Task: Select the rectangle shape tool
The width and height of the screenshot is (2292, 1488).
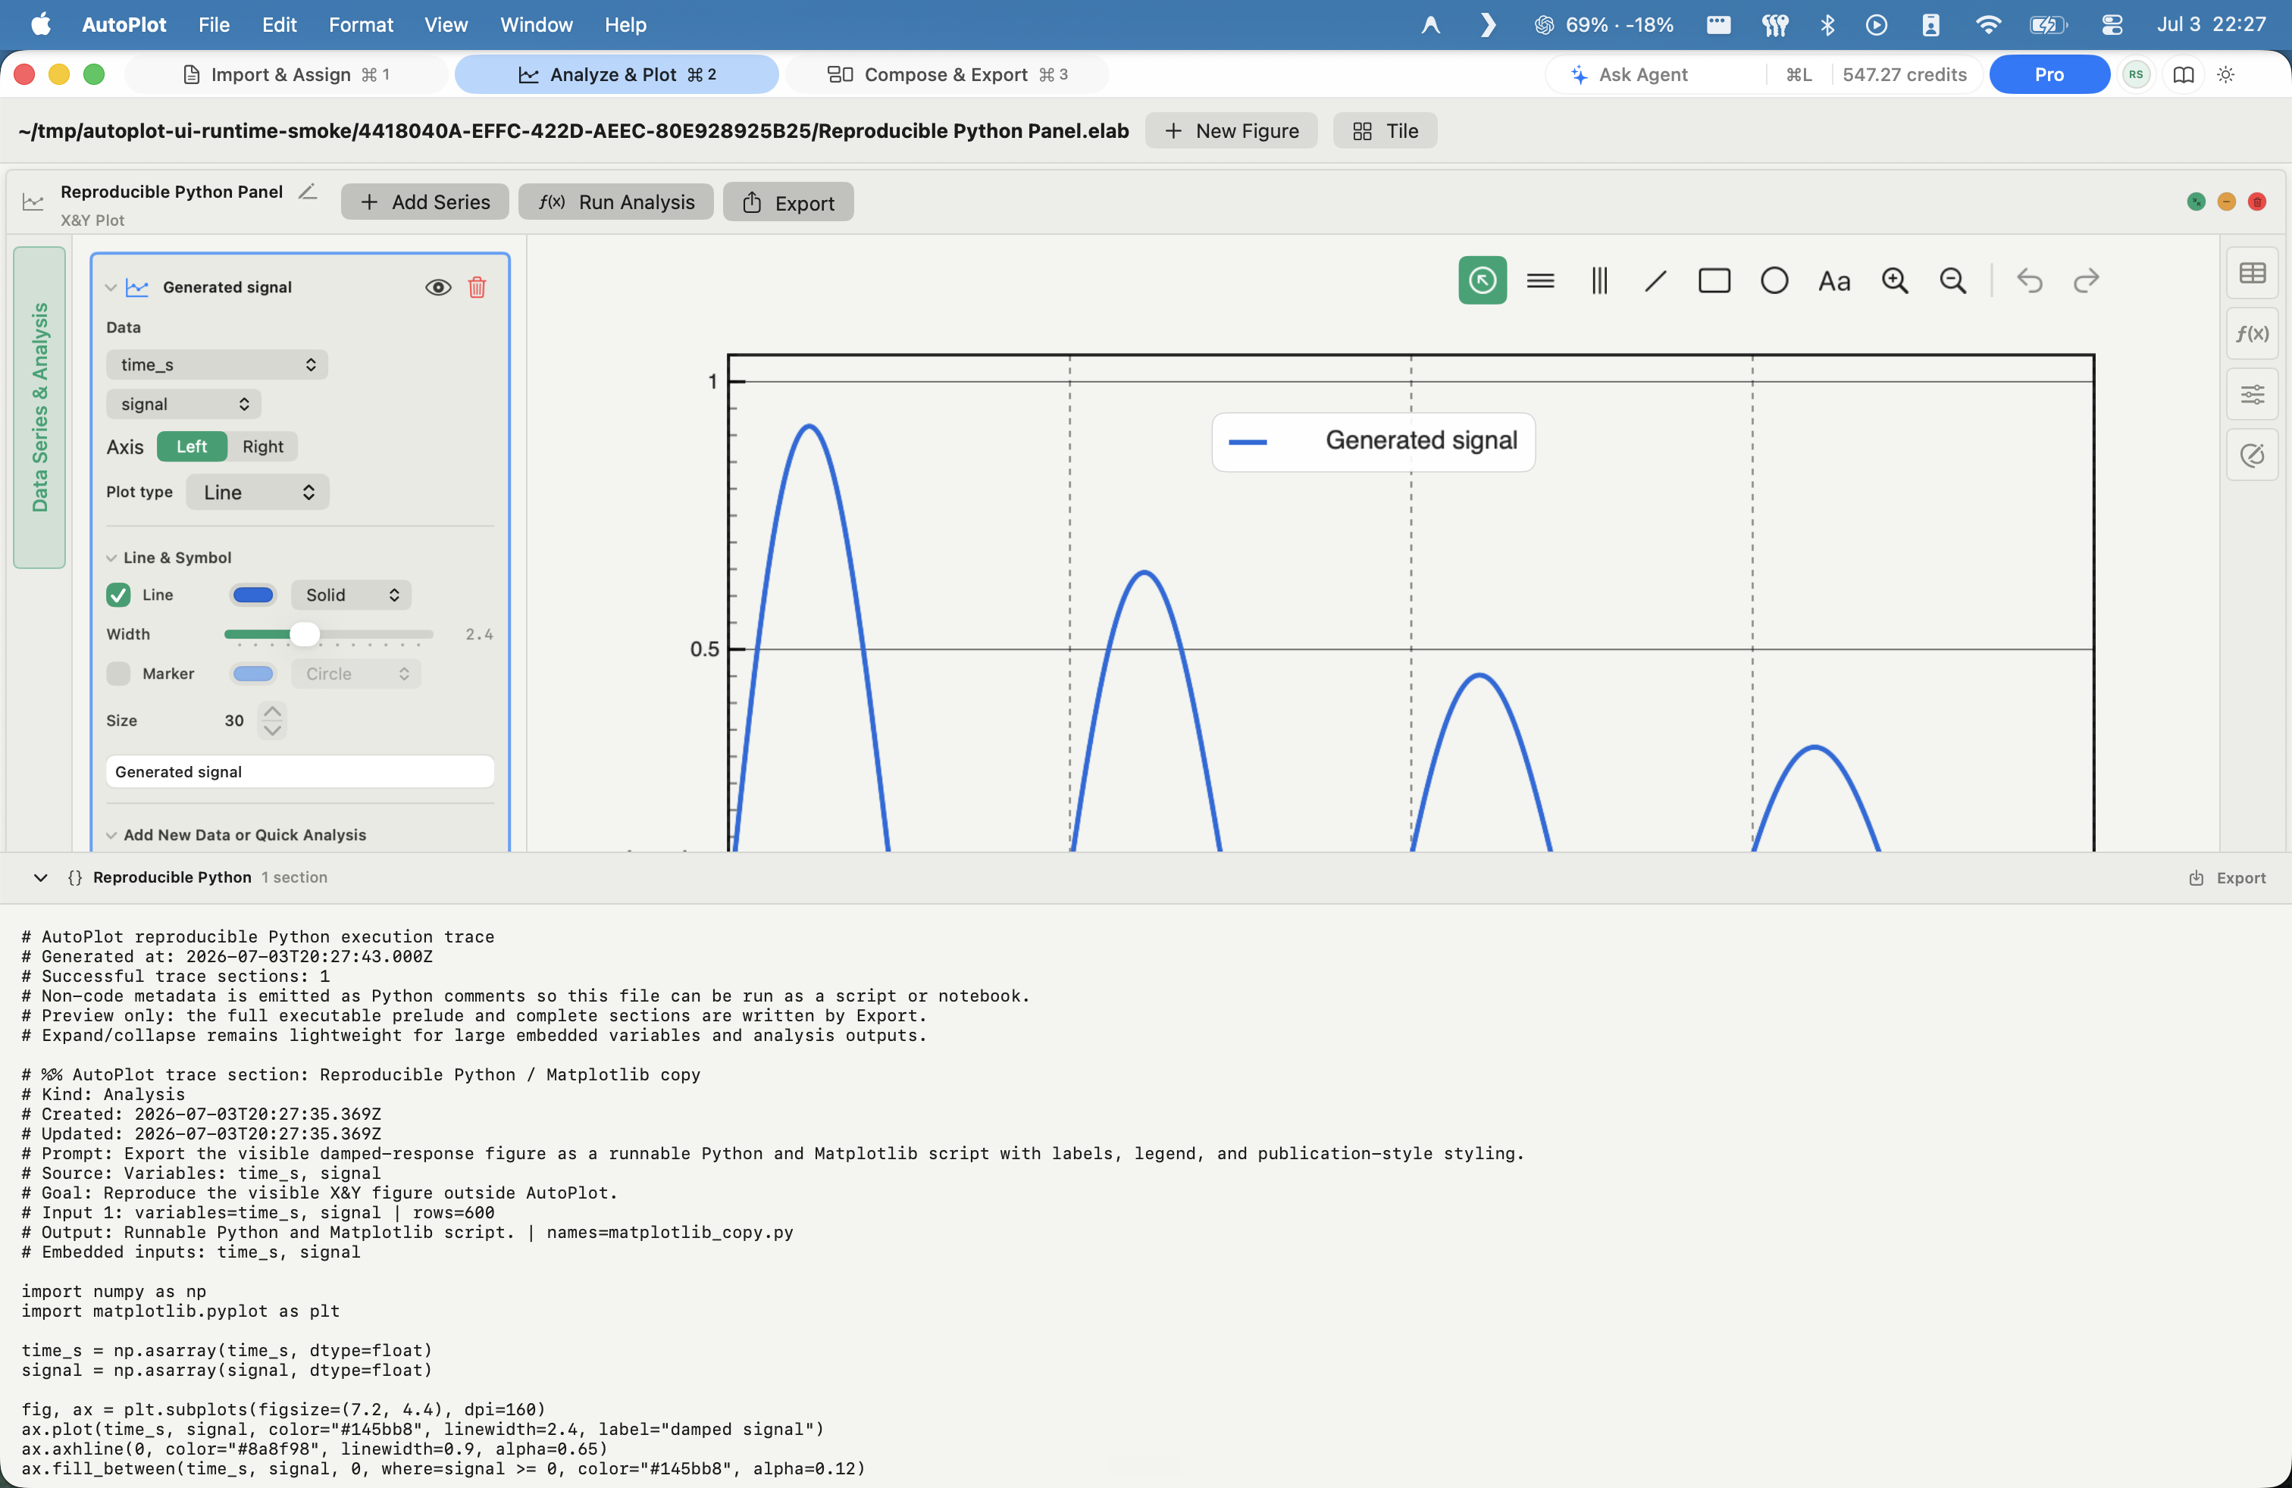Action: point(1714,281)
